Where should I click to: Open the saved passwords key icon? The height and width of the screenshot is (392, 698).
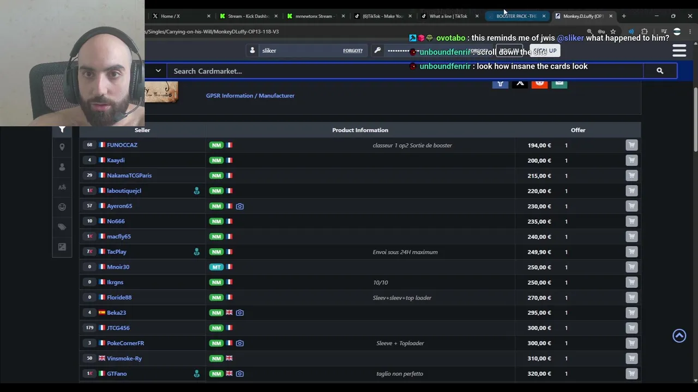pyautogui.click(x=601, y=32)
